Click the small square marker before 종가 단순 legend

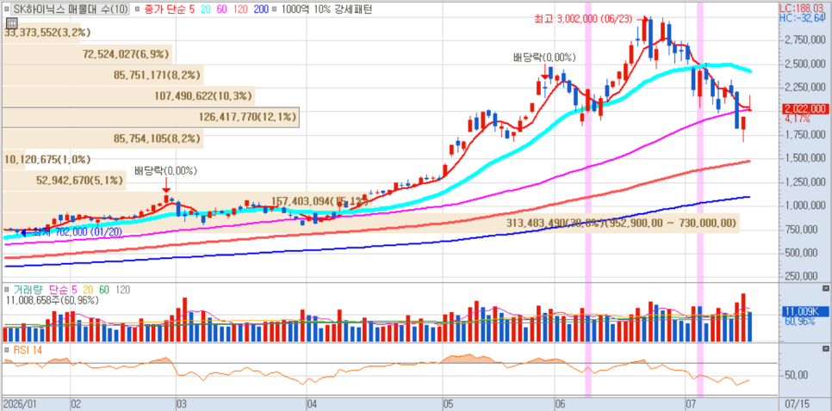click(x=138, y=9)
